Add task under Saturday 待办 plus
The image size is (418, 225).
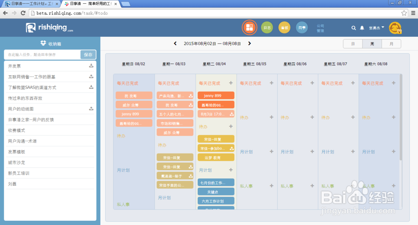tap(393, 117)
